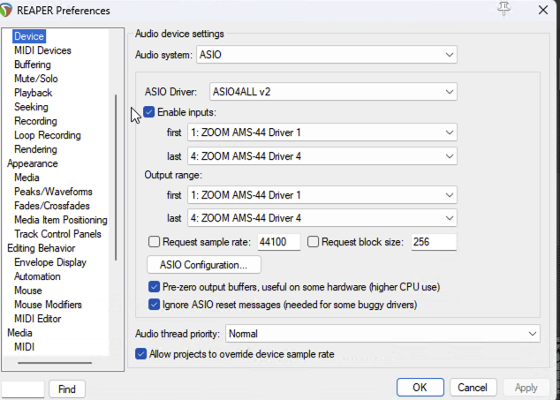
Task: Select Track Control Panels in the sidebar
Action: pyautogui.click(x=57, y=234)
